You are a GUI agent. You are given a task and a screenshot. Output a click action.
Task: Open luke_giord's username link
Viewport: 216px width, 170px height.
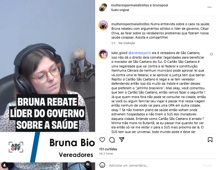(119, 53)
